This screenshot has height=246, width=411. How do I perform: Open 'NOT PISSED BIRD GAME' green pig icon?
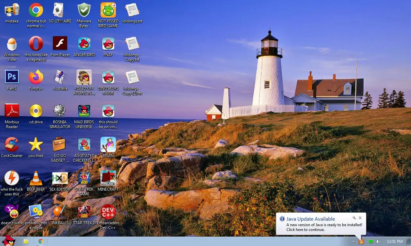[x=108, y=10]
